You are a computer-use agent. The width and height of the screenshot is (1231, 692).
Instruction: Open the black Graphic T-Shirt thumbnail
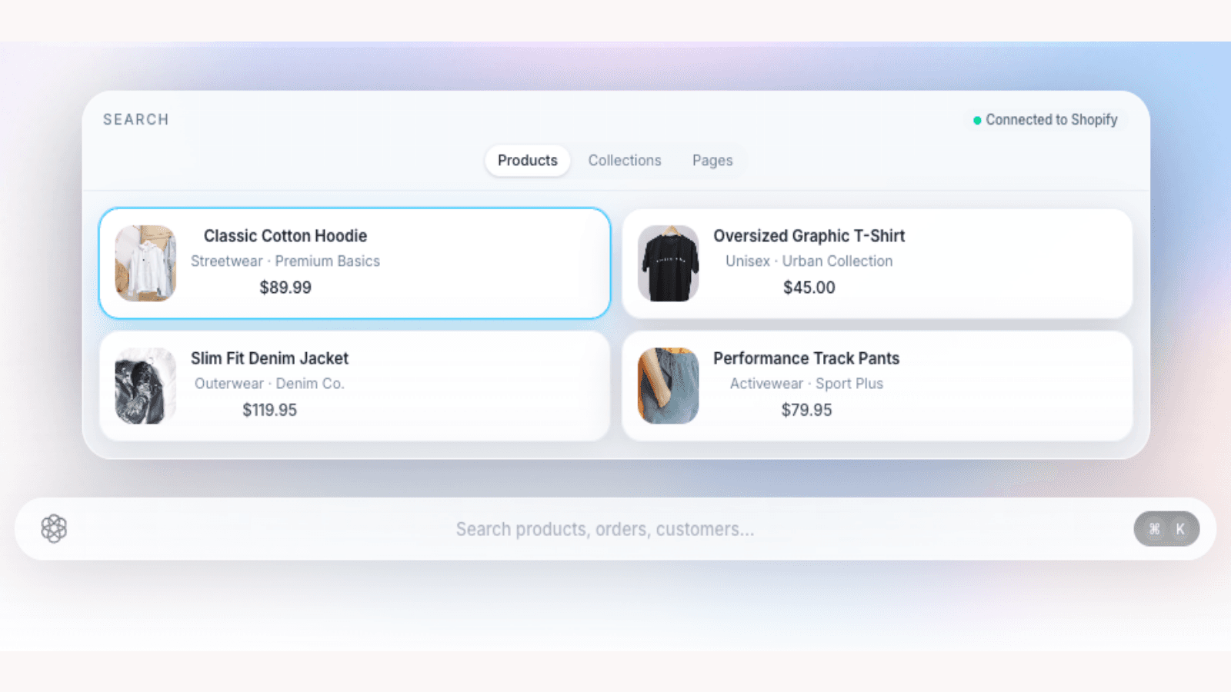tap(669, 263)
